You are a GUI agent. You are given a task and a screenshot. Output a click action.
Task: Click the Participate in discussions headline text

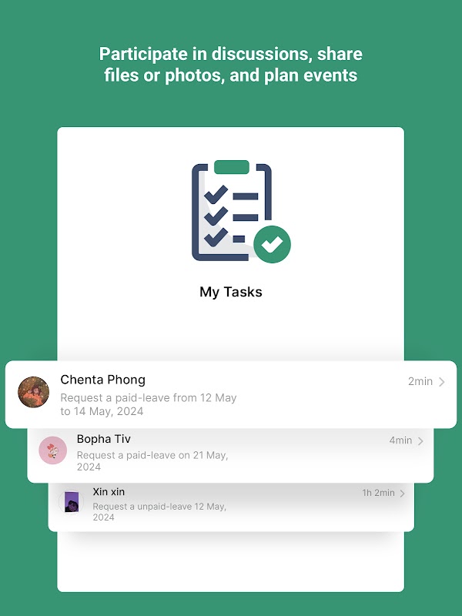(231, 65)
